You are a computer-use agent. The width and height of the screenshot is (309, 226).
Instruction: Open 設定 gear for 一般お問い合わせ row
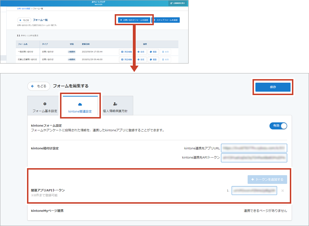[x=141, y=51]
